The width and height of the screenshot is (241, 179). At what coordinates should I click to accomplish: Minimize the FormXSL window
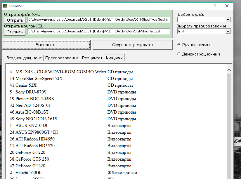coord(202,6)
